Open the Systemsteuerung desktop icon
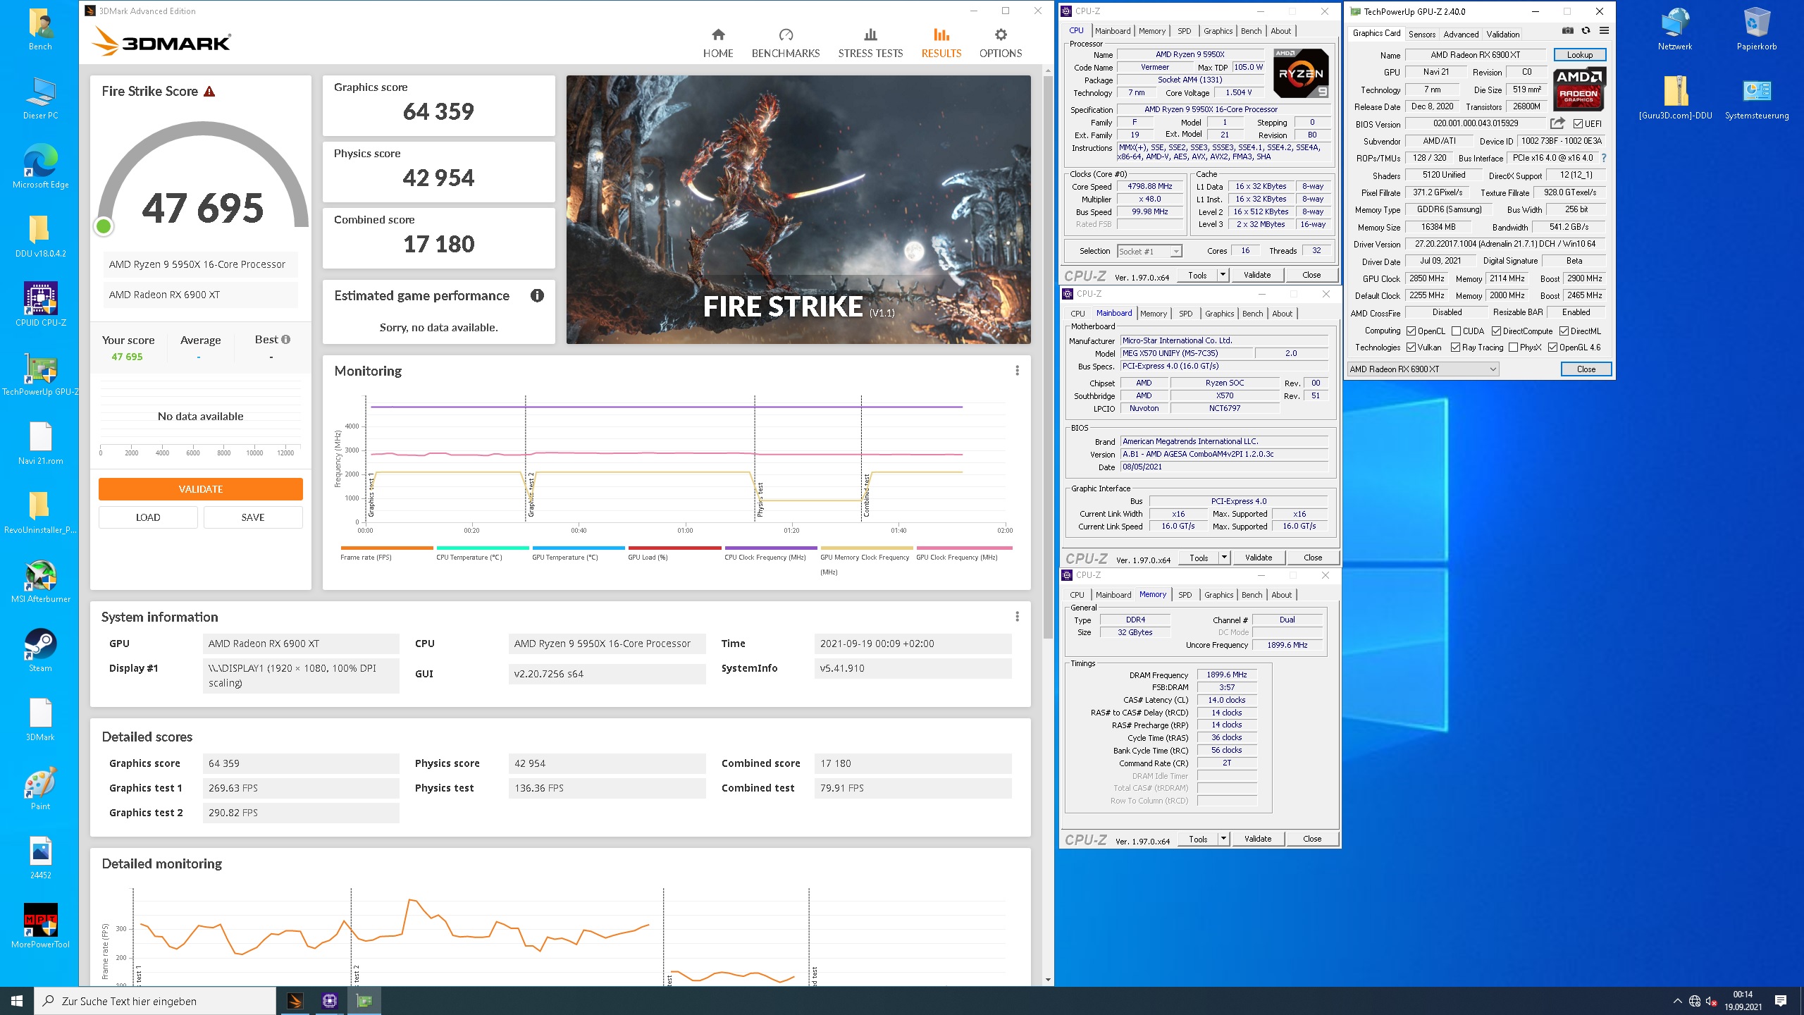Screen dimensions: 1804x1015 pos(1756,99)
